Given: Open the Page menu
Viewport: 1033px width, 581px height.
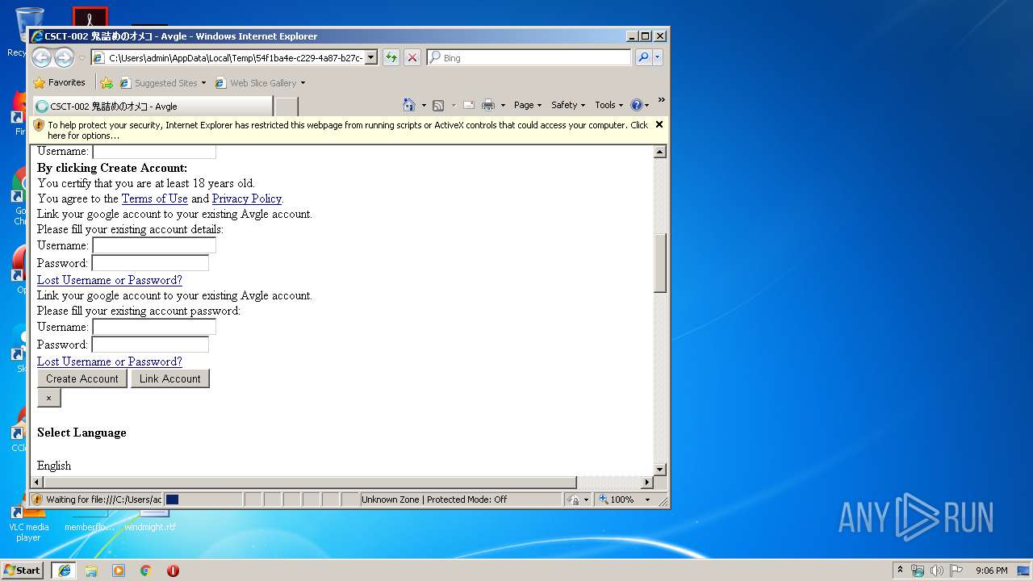Looking at the screenshot, I should pyautogui.click(x=527, y=105).
